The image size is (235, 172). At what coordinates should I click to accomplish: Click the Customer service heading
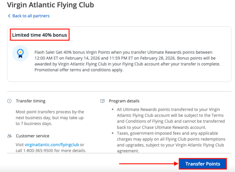(32, 136)
